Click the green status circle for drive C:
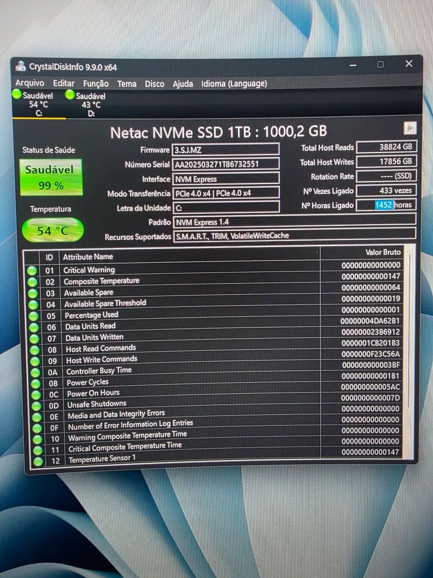Image resolution: width=433 pixels, height=578 pixels. [17, 94]
